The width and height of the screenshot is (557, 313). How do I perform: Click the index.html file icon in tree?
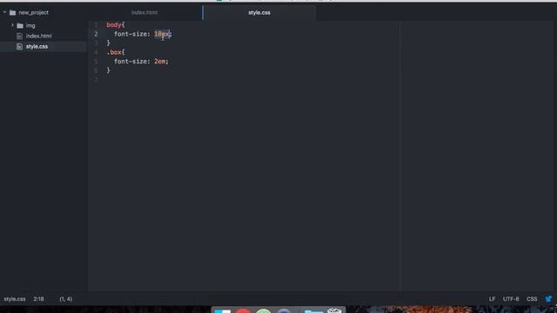pyautogui.click(x=19, y=36)
